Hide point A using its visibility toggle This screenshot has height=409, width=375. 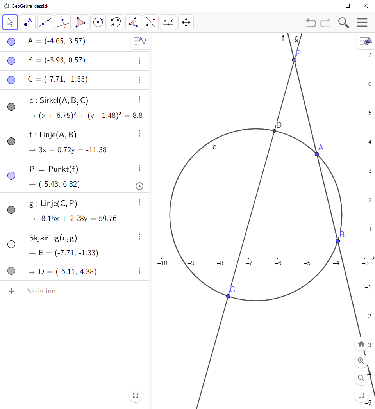pyautogui.click(x=11, y=41)
